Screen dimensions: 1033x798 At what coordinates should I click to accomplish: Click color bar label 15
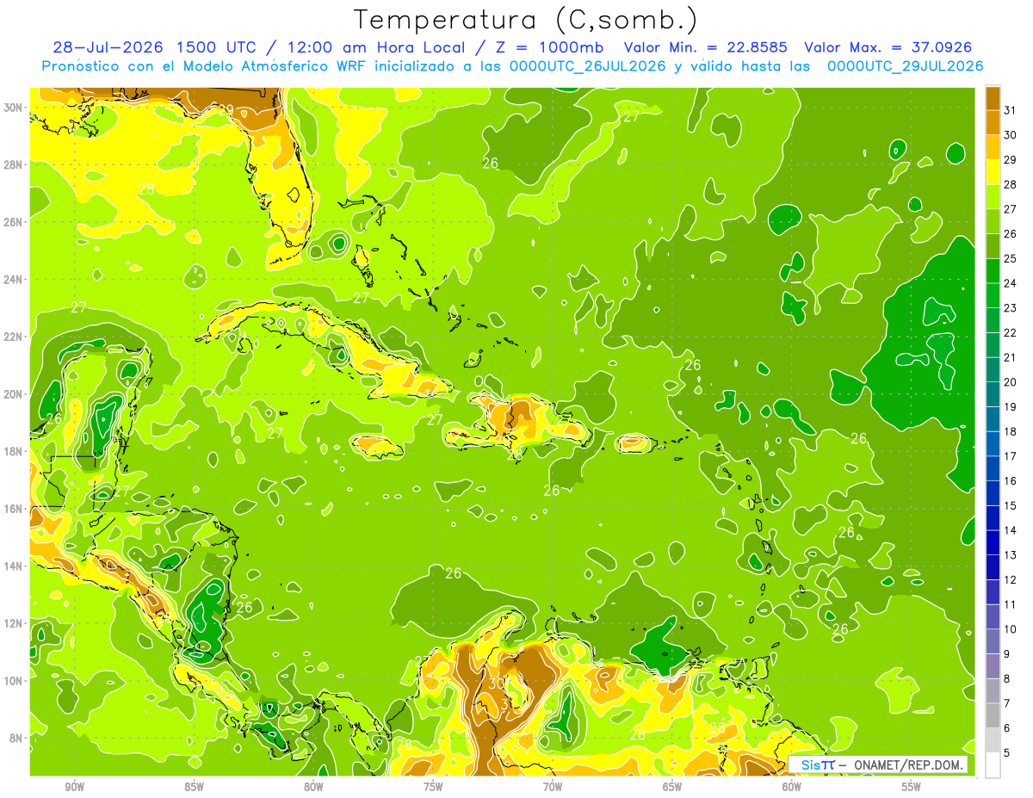click(x=1011, y=506)
